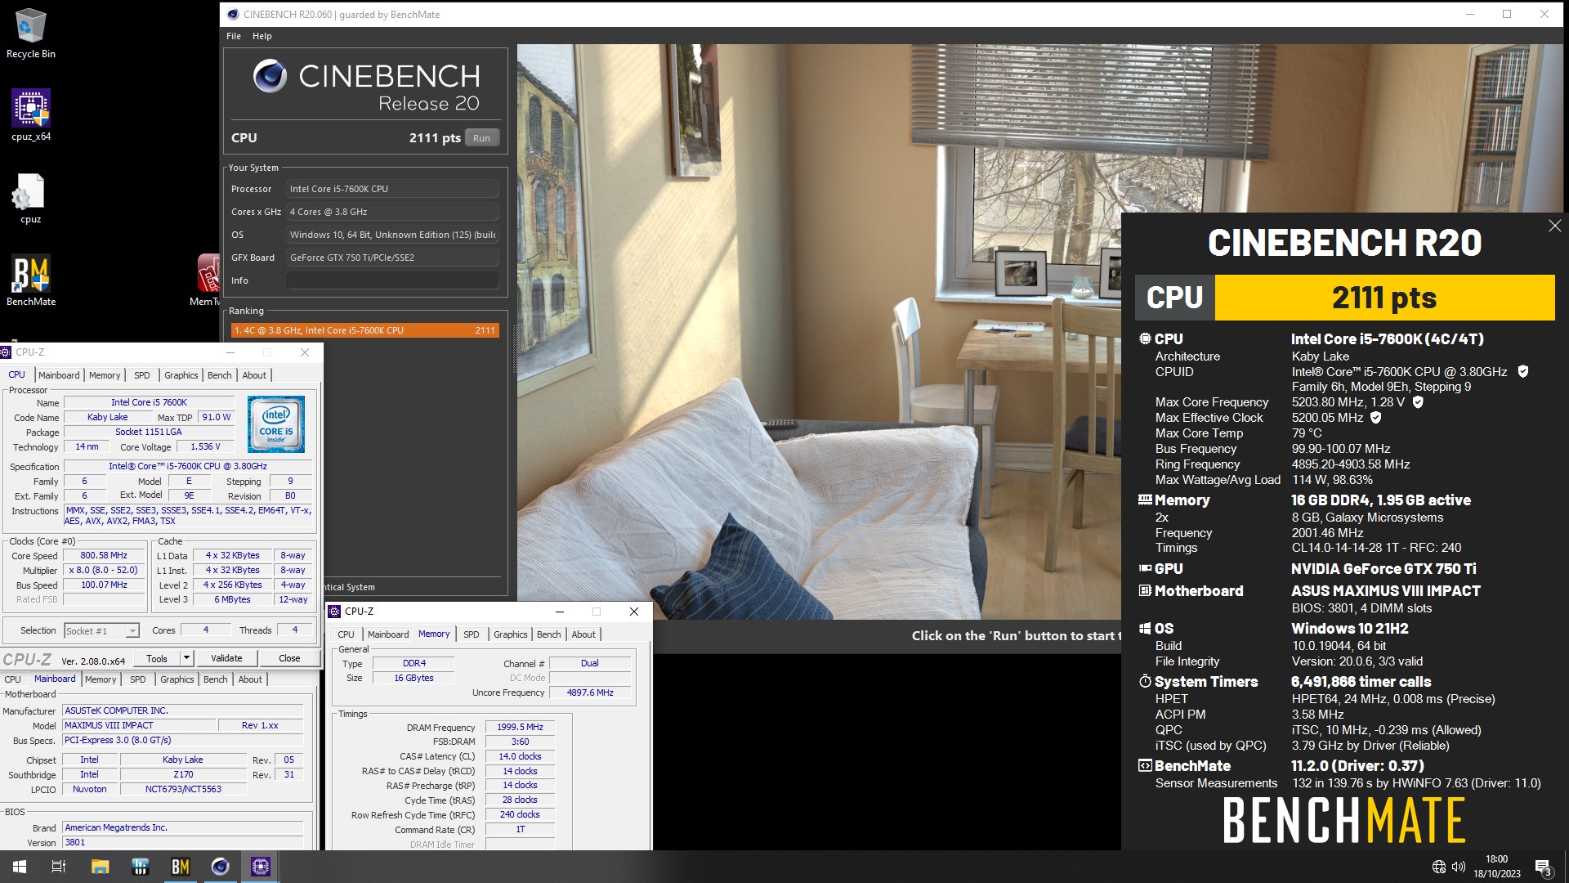Switch to Memory tab in top CPU-Z window

click(105, 375)
